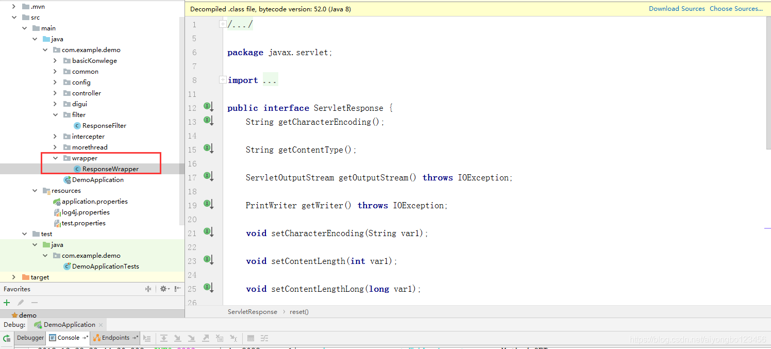The image size is (771, 349).
Task: Click the edit pencil in Favorites
Action: (x=21, y=303)
